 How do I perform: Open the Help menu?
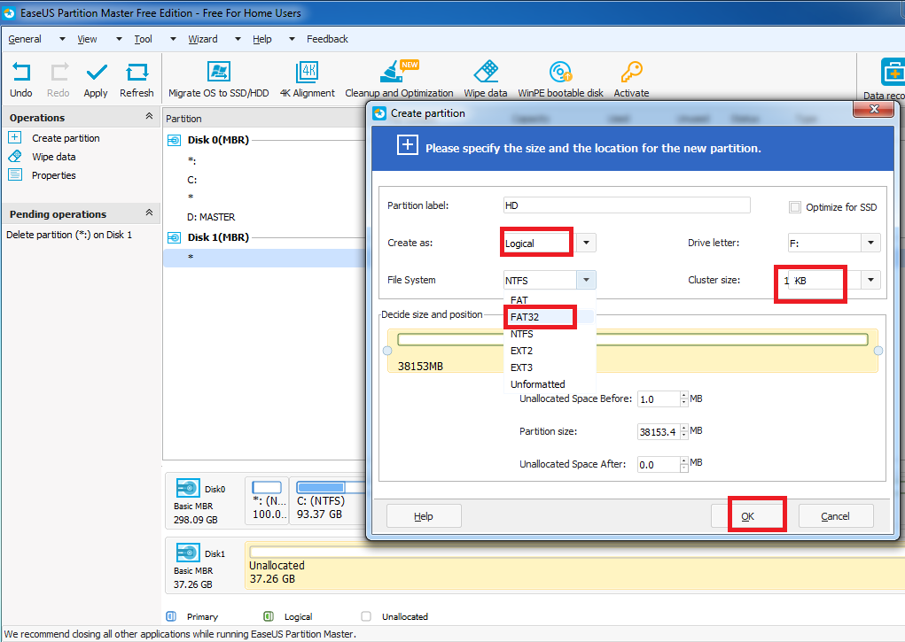click(262, 39)
